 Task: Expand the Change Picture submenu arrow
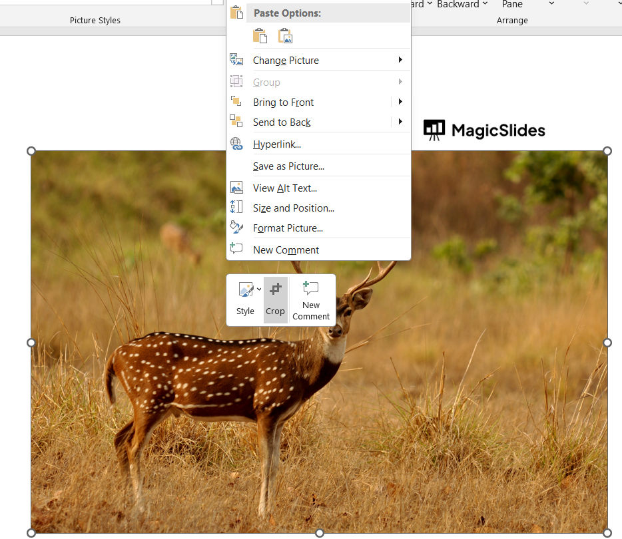pos(400,60)
